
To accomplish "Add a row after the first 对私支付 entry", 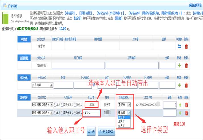I will pyautogui.click(x=179, y=105).
